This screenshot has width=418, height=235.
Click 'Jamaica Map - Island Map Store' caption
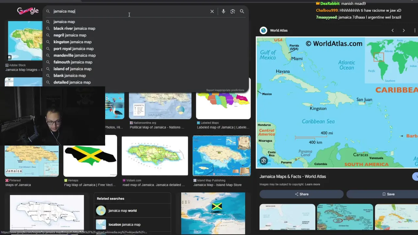pyautogui.click(x=217, y=185)
